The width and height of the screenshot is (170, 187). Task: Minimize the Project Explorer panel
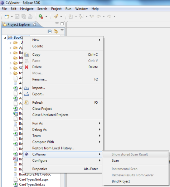pos(57,23)
